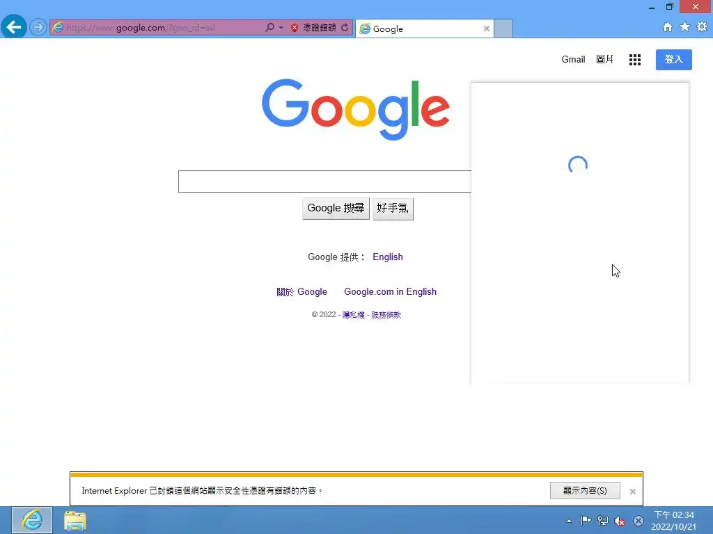This screenshot has width=713, height=534.
Task: Restore down the browser window
Action: [670, 6]
